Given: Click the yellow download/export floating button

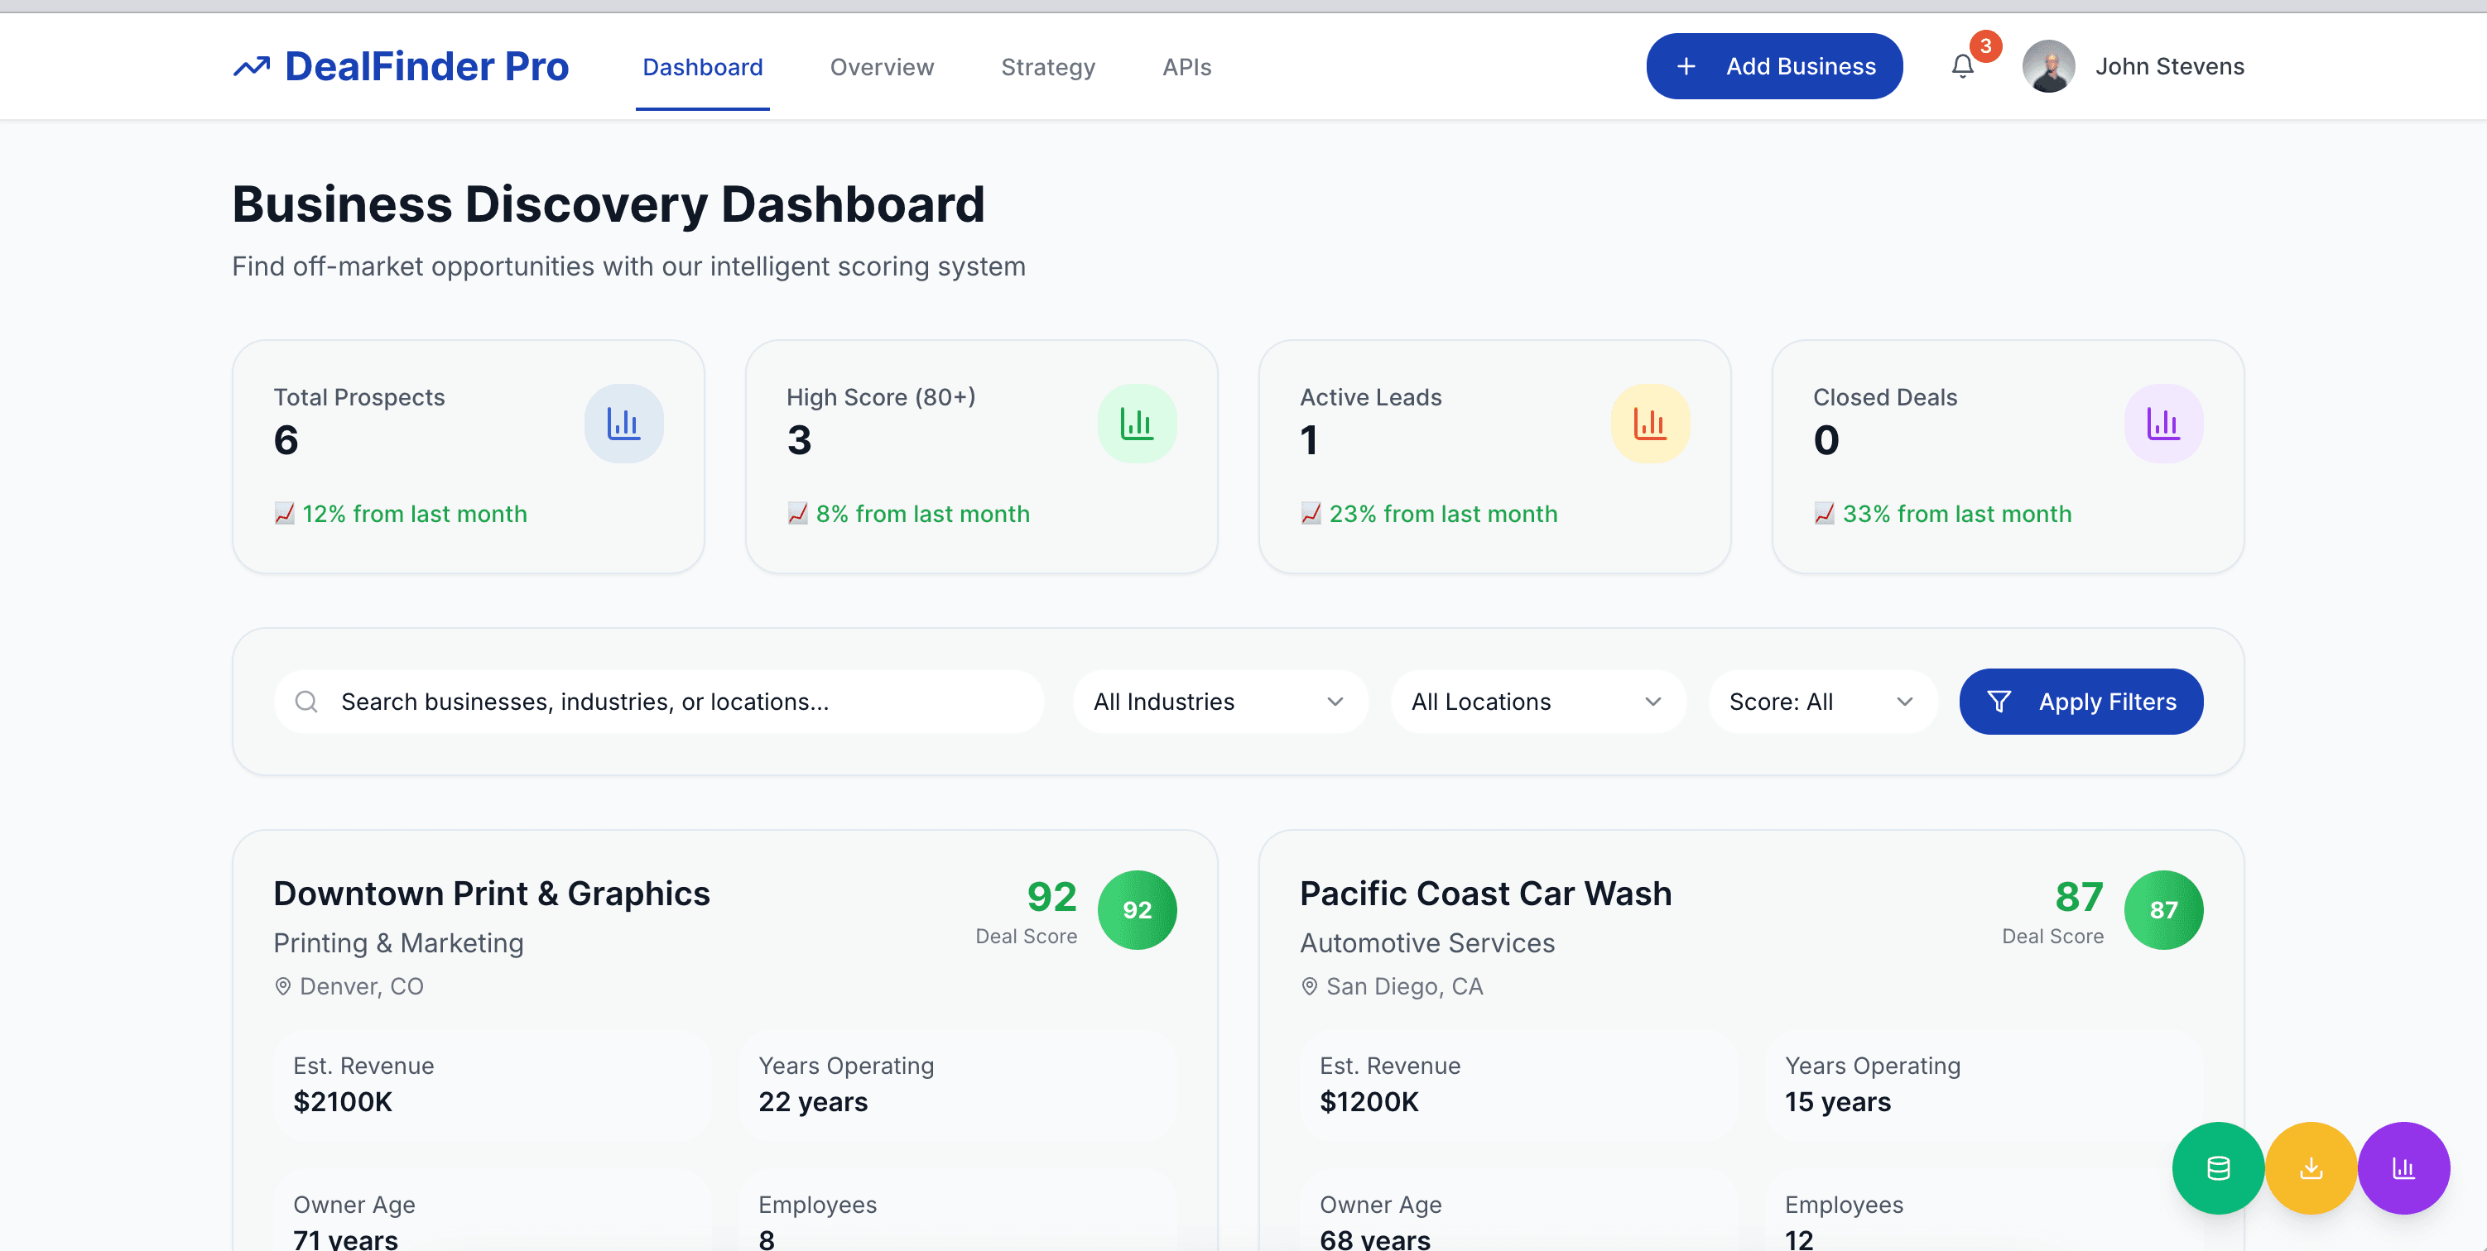Looking at the screenshot, I should click(x=2311, y=1168).
